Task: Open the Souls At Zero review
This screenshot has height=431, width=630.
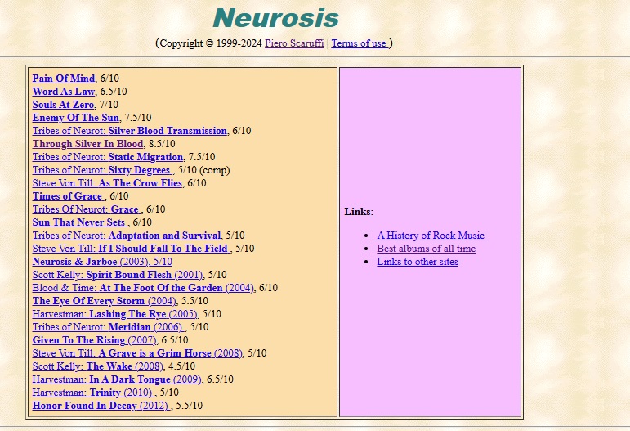Action: point(63,105)
